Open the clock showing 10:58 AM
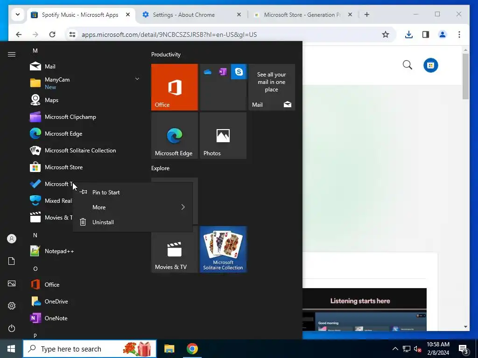The height and width of the screenshot is (358, 478). point(438,349)
